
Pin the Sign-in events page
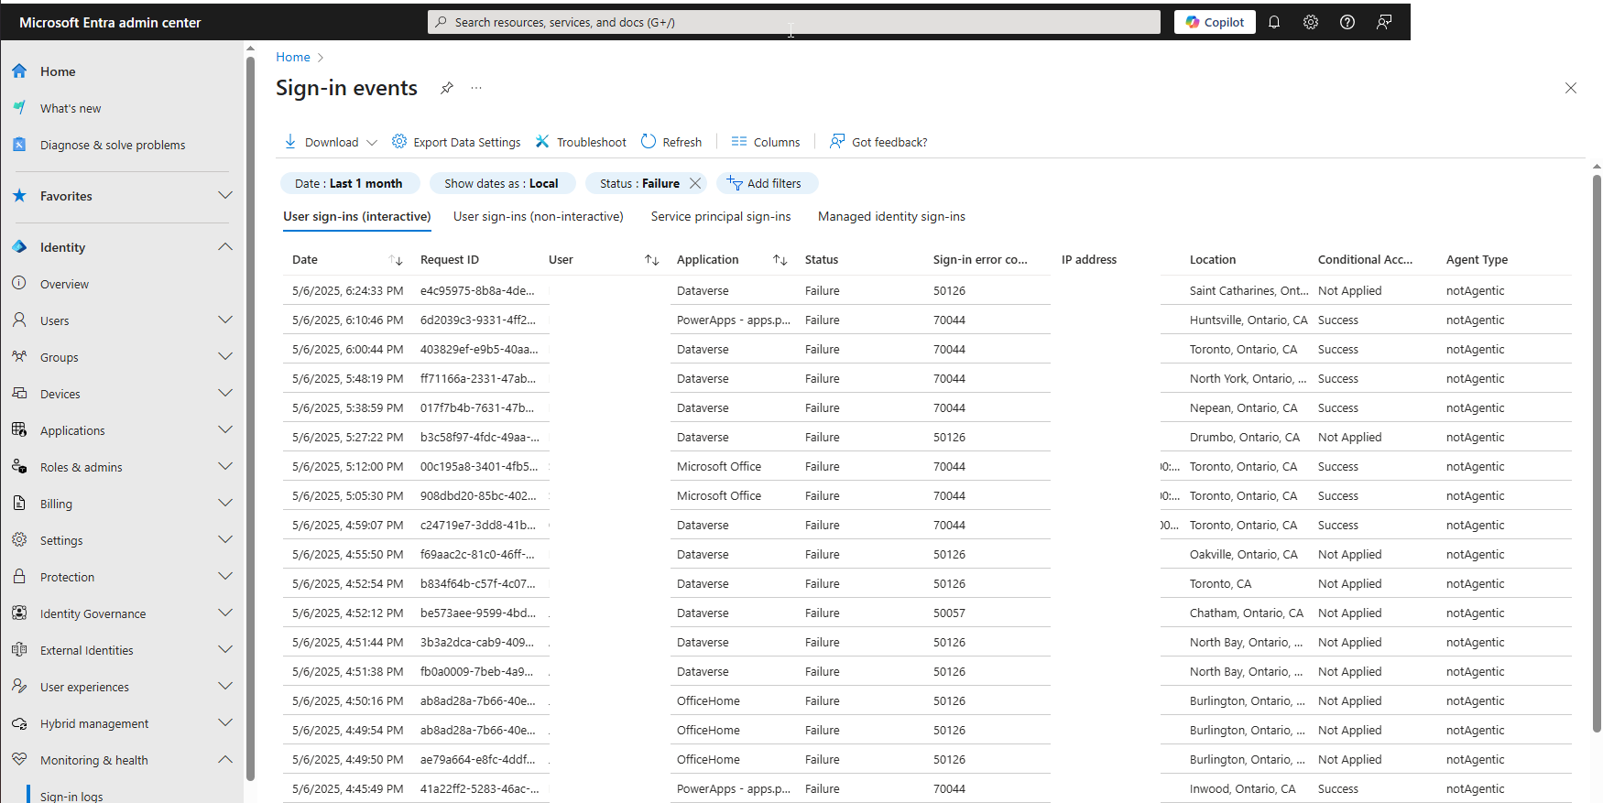click(447, 88)
